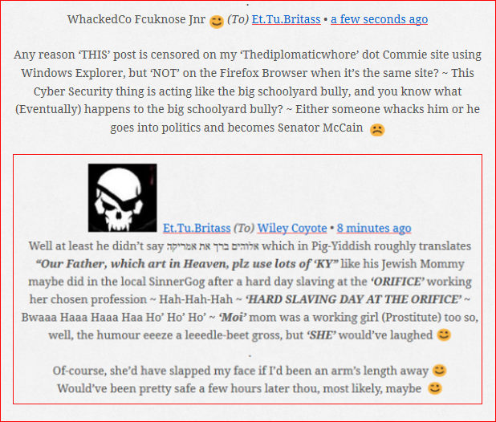Click the smiley after 'would've laughed'
This screenshot has width=496, height=422.
444,335
